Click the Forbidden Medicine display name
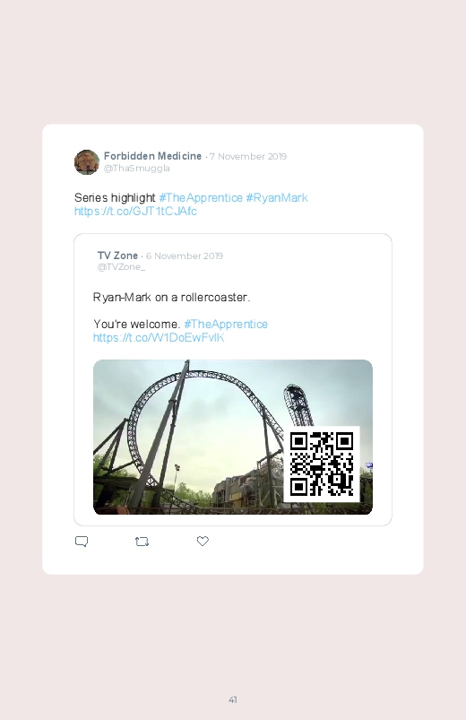Screen dimensions: 466x720 pos(152,156)
